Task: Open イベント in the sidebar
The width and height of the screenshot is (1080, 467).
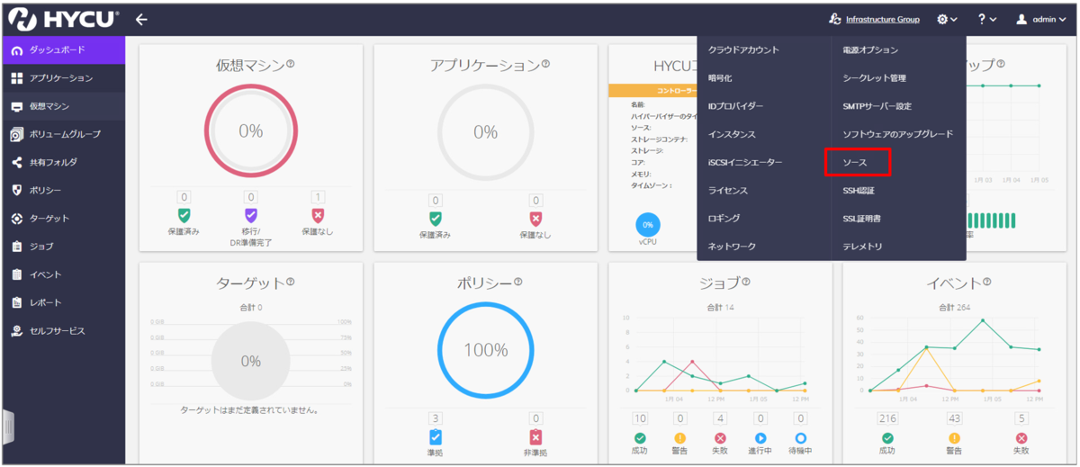Action: pos(63,274)
